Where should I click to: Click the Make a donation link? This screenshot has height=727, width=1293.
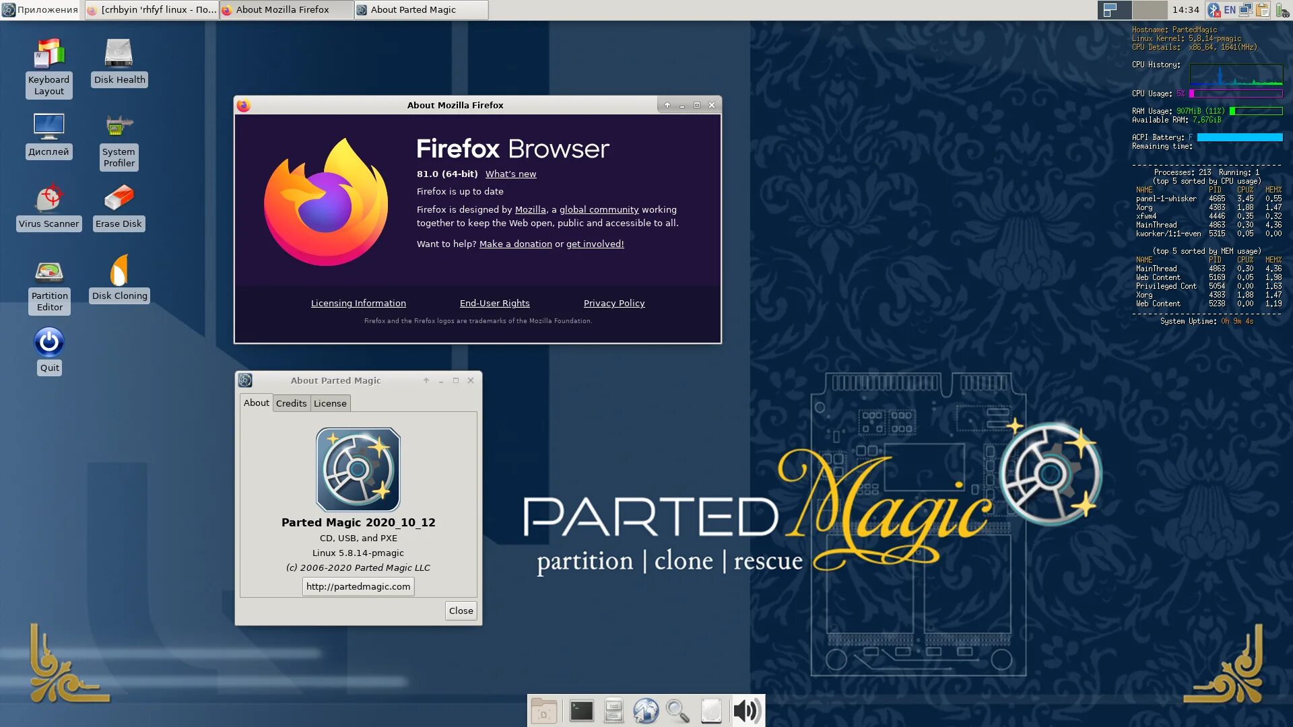[515, 244]
